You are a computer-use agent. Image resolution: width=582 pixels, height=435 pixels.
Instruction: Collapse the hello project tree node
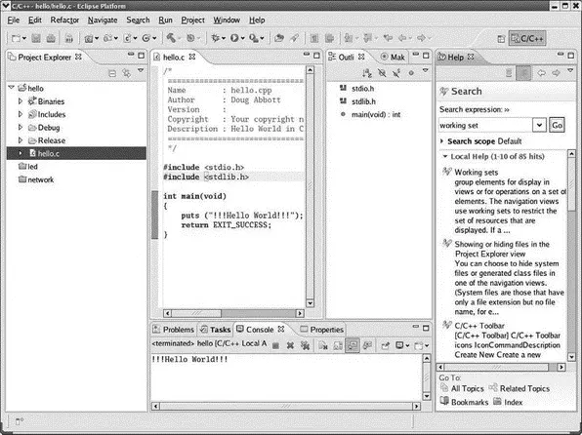pyautogui.click(x=11, y=88)
